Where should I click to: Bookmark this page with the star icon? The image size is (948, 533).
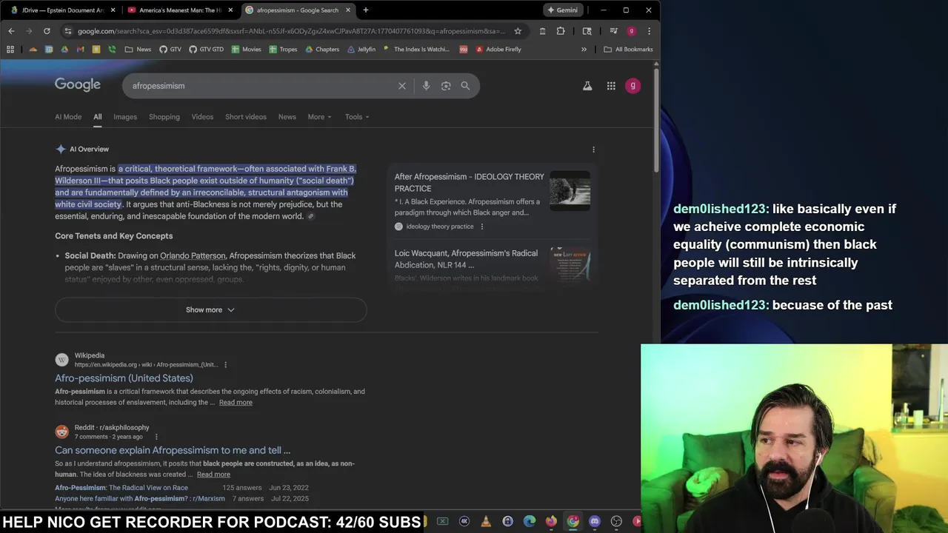[518, 31]
